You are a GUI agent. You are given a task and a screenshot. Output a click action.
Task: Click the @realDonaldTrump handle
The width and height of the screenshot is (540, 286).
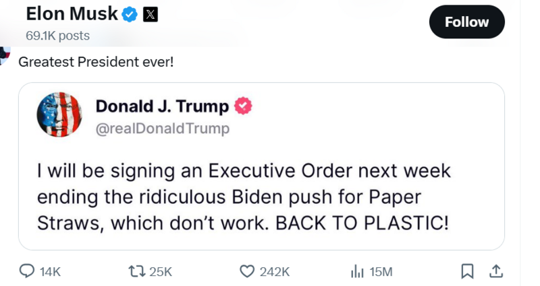[x=162, y=128]
